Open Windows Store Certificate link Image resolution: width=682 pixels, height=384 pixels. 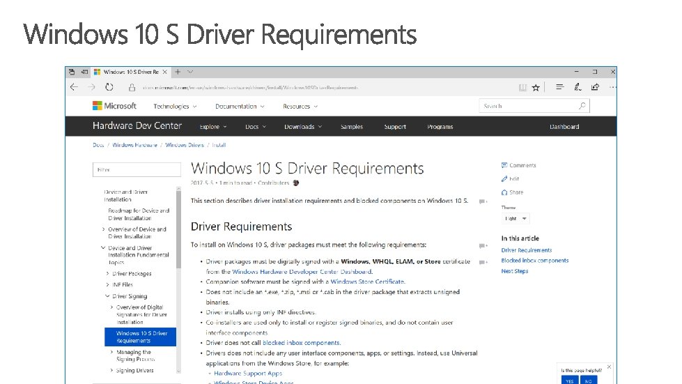[367, 282]
